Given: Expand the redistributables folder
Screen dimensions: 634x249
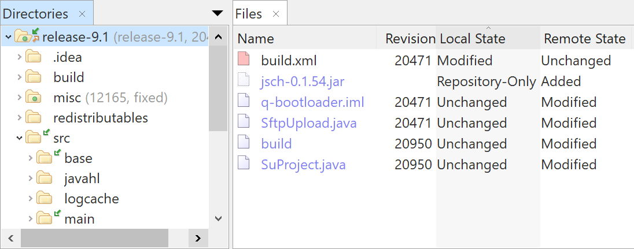Looking at the screenshot, I should tap(19, 118).
